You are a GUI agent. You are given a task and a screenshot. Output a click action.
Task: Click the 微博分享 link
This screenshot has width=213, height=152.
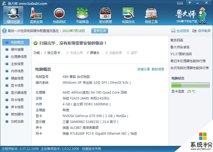pos(143,69)
